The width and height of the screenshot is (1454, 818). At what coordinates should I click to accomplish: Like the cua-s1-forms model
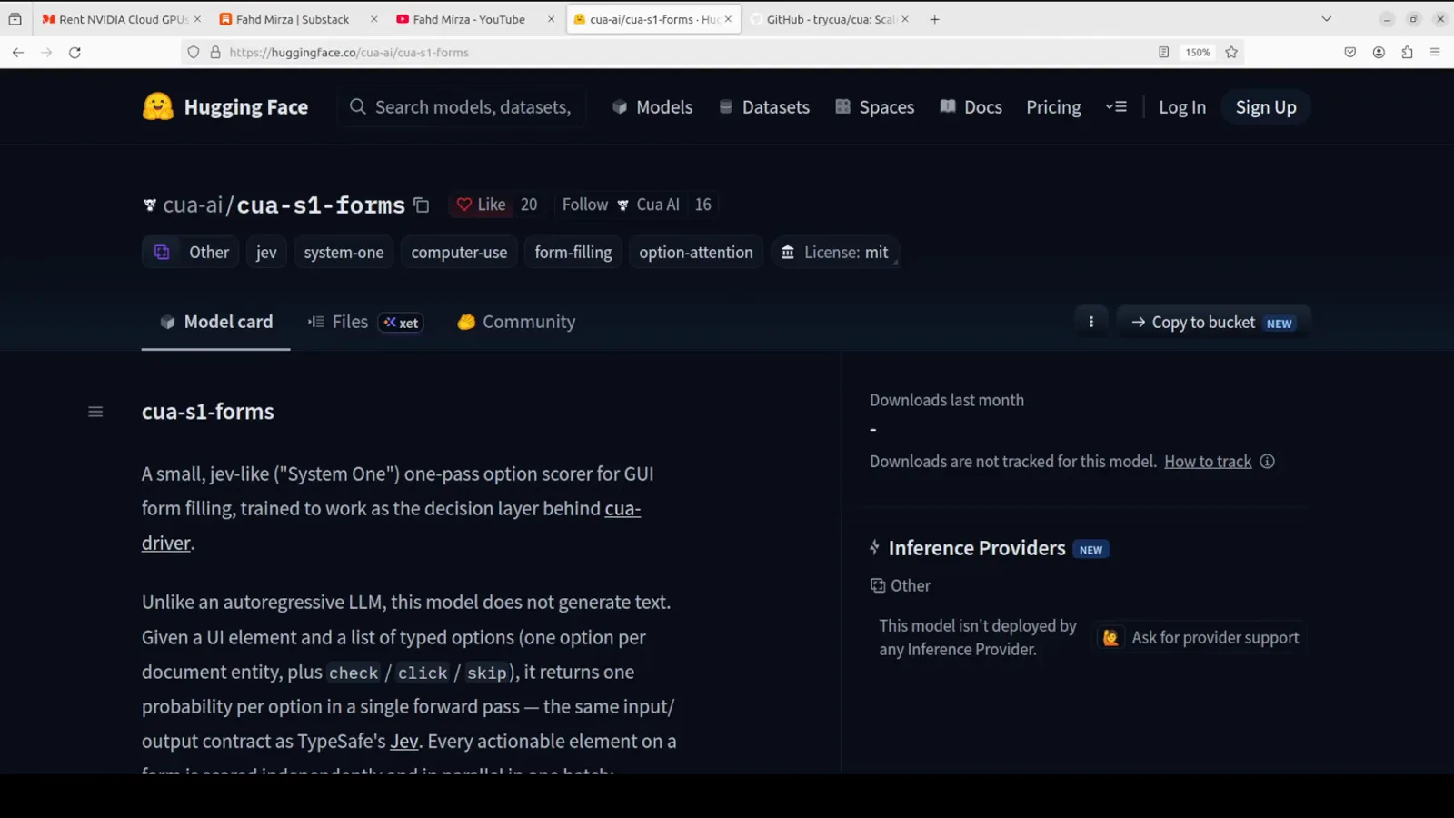coord(482,204)
